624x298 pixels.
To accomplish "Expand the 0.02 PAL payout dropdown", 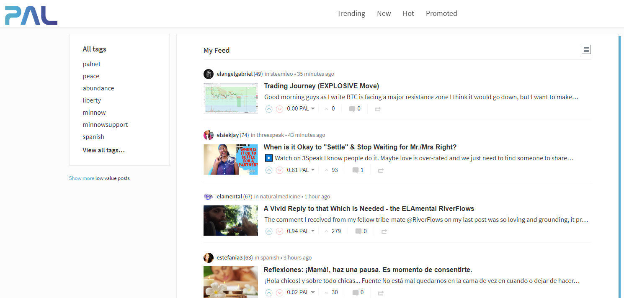I will pos(301,293).
